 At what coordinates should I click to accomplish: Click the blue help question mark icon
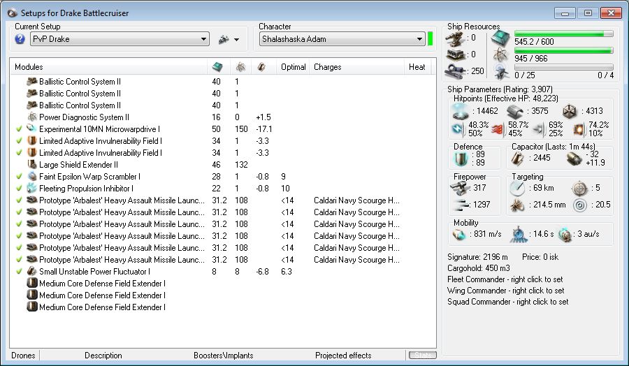click(x=20, y=39)
